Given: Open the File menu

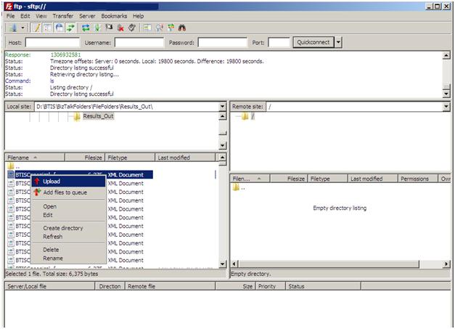Looking at the screenshot, I should click(x=10, y=16).
